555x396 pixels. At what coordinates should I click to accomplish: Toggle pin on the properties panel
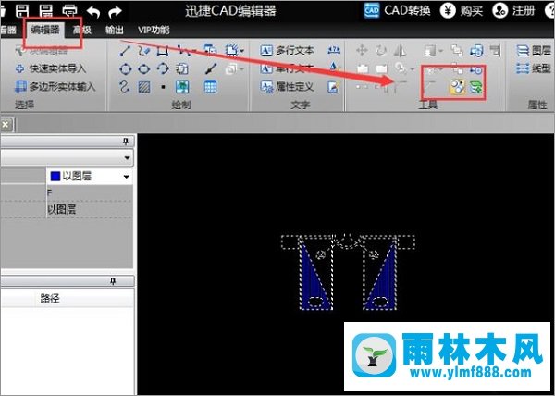click(126, 142)
